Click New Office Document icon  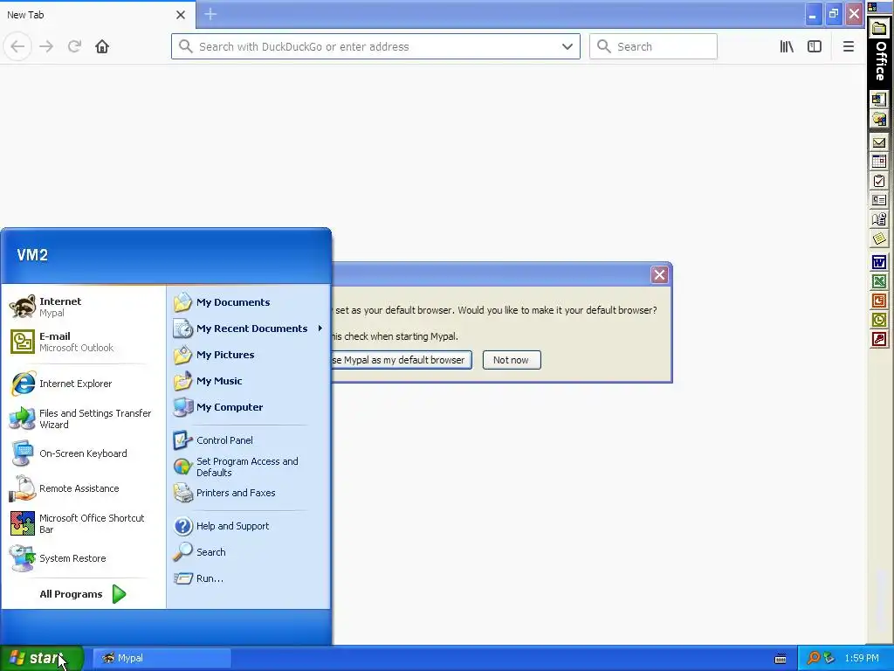click(879, 100)
